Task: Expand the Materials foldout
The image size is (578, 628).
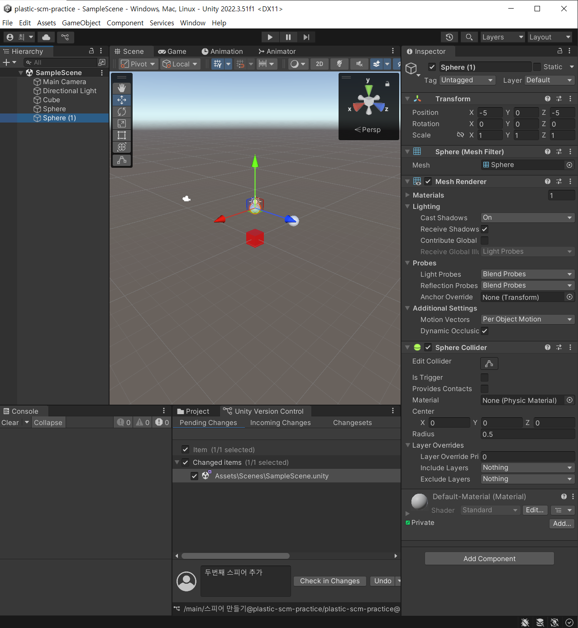Action: [x=407, y=195]
